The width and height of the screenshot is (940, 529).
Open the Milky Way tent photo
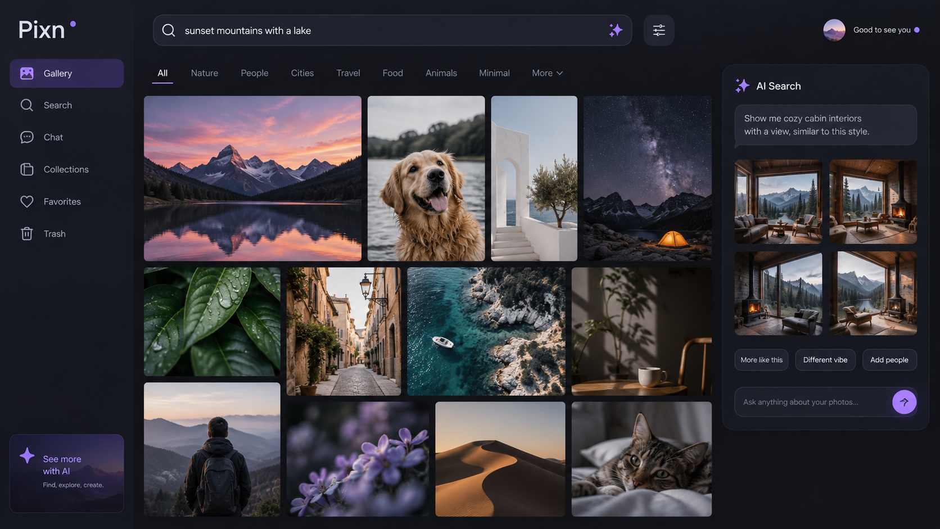coord(648,178)
